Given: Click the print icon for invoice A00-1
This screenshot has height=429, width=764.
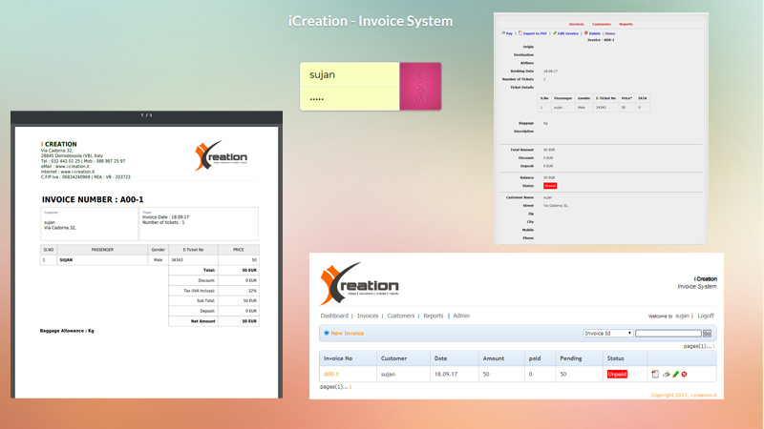Looking at the screenshot, I should (666, 375).
